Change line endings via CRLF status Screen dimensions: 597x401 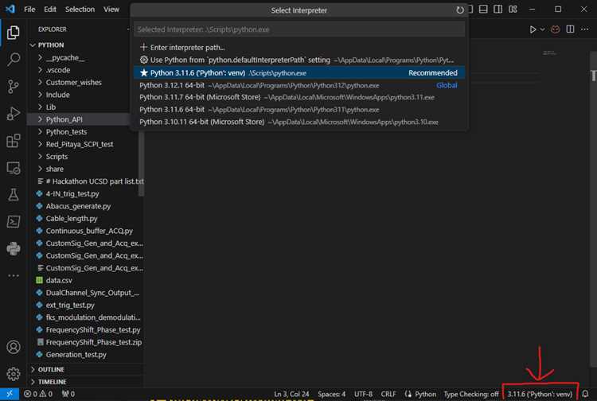[x=388, y=394]
